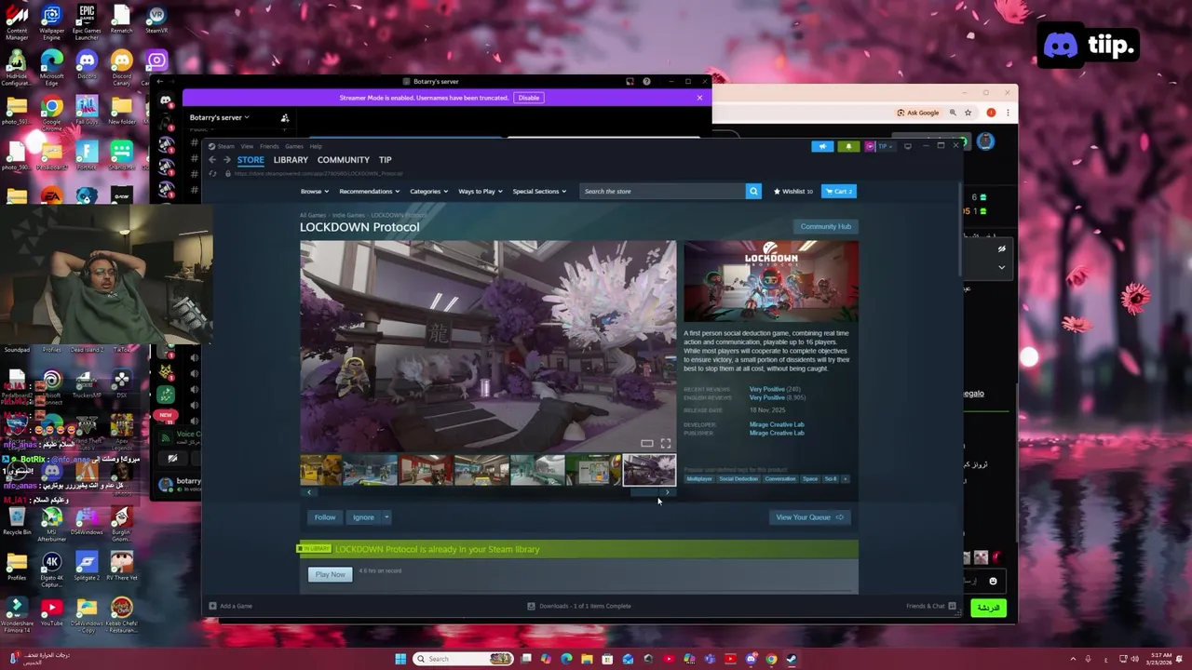Click the Chrome bookmark star icon

[968, 113]
